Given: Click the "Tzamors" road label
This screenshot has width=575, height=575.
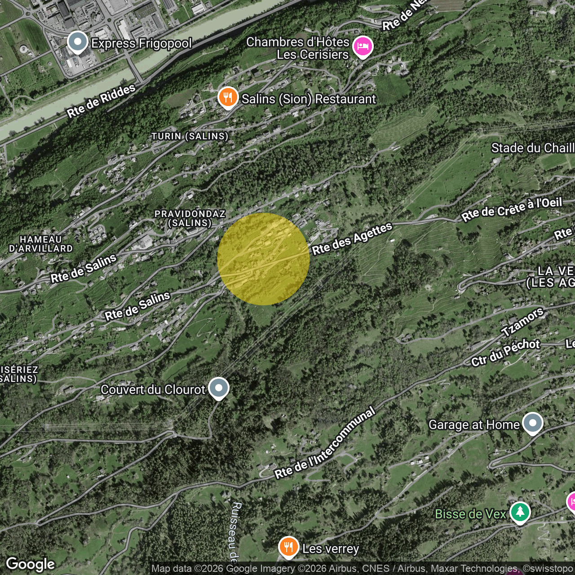Looking at the screenshot, I should tap(522, 322).
